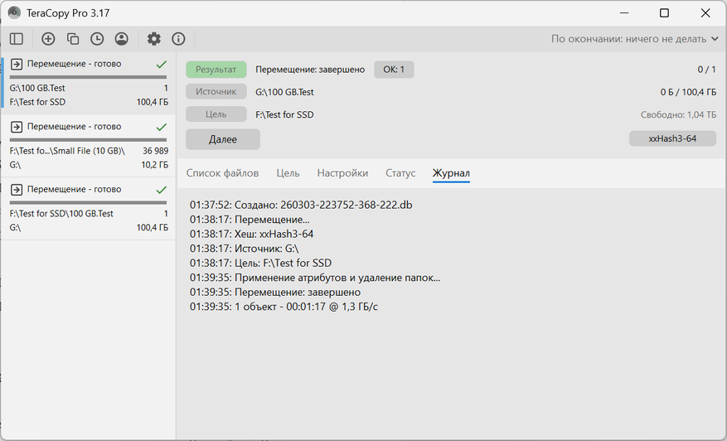The image size is (727, 441).
Task: Click log line 'Источник: G:\'
Action: pos(245,249)
